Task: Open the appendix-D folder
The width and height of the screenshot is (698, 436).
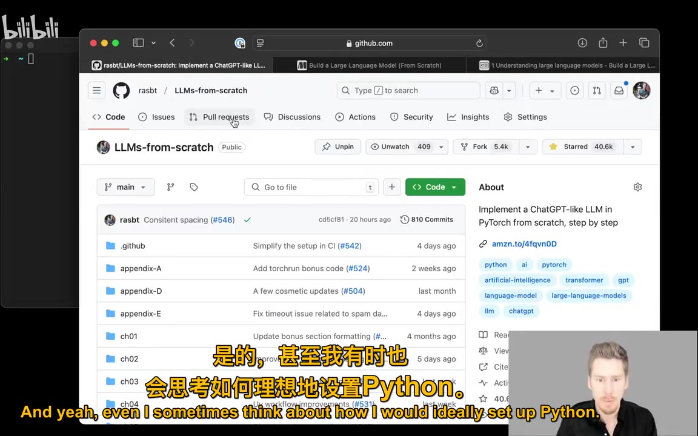Action: (141, 291)
